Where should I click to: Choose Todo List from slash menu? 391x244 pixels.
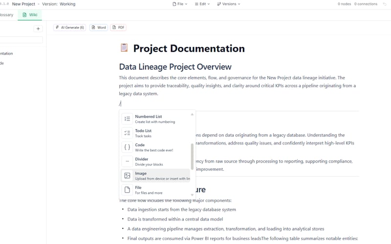click(x=155, y=133)
